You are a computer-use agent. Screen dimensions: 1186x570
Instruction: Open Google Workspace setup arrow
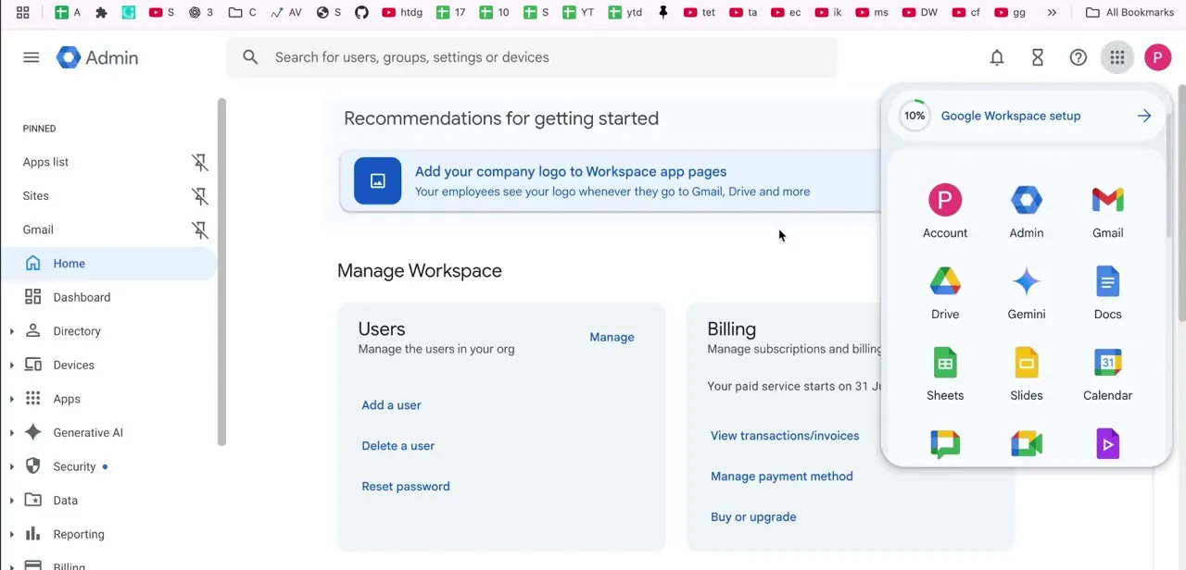point(1144,116)
